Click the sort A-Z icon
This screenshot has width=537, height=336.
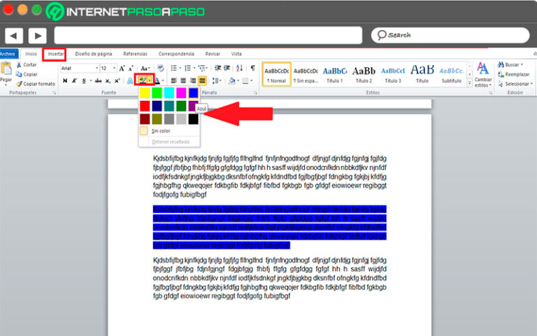(239, 68)
